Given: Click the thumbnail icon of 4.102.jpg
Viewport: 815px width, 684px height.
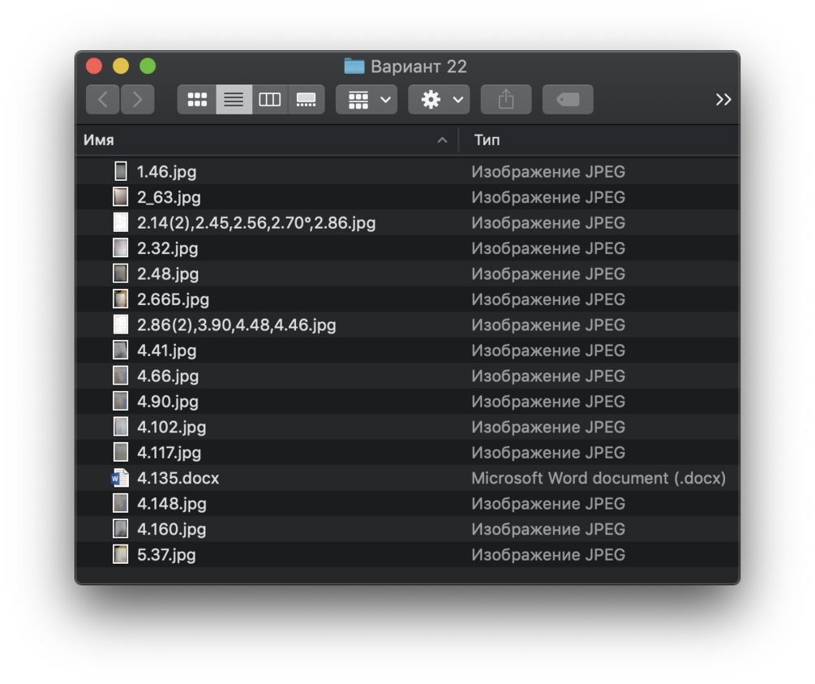Looking at the screenshot, I should click(121, 426).
